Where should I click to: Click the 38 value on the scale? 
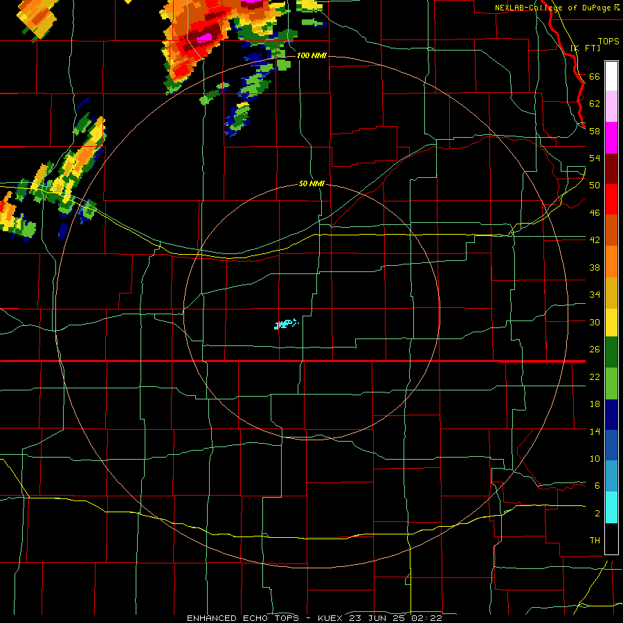[x=595, y=267]
